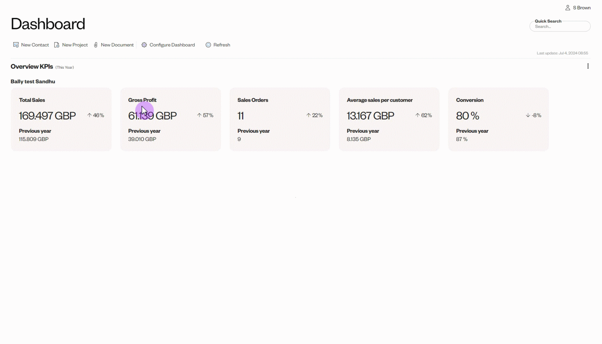Screen dimensions: 602x344
Task: Open Configure Dashboard via the gear icon
Action: pos(144,45)
